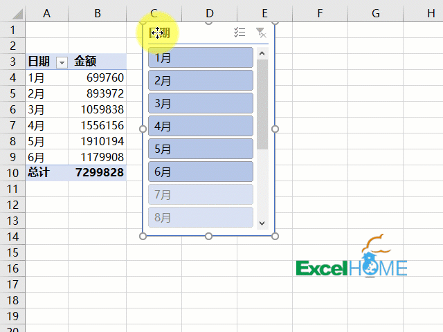Select the 4月 slicer button

tap(201, 126)
